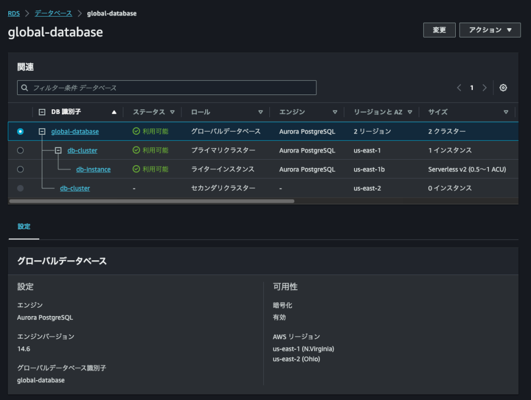Select the global-database radio button
The width and height of the screenshot is (531, 400).
pyautogui.click(x=20, y=131)
